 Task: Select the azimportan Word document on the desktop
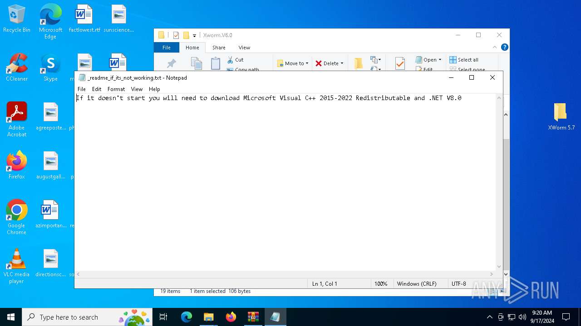click(50, 214)
